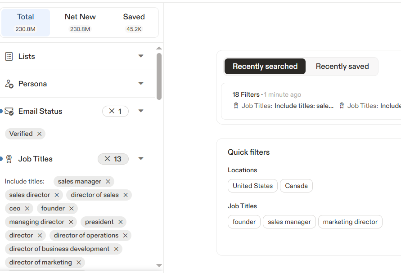Remove director of marketing chip

pyautogui.click(x=79, y=263)
